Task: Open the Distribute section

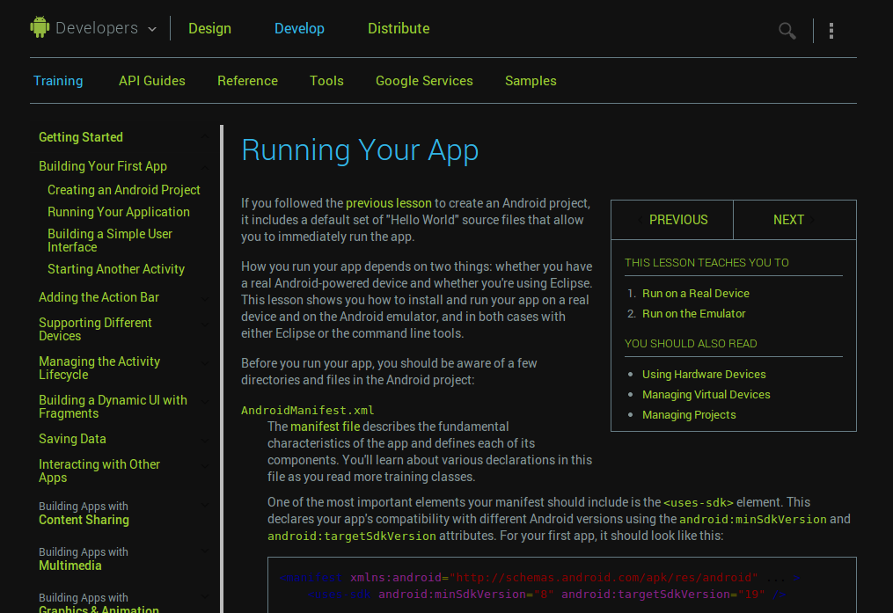Action: pyautogui.click(x=399, y=28)
